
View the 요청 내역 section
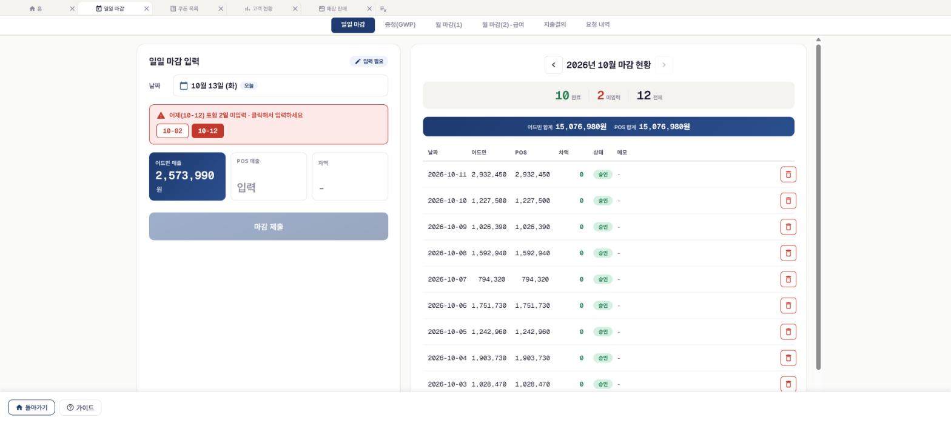[598, 25]
